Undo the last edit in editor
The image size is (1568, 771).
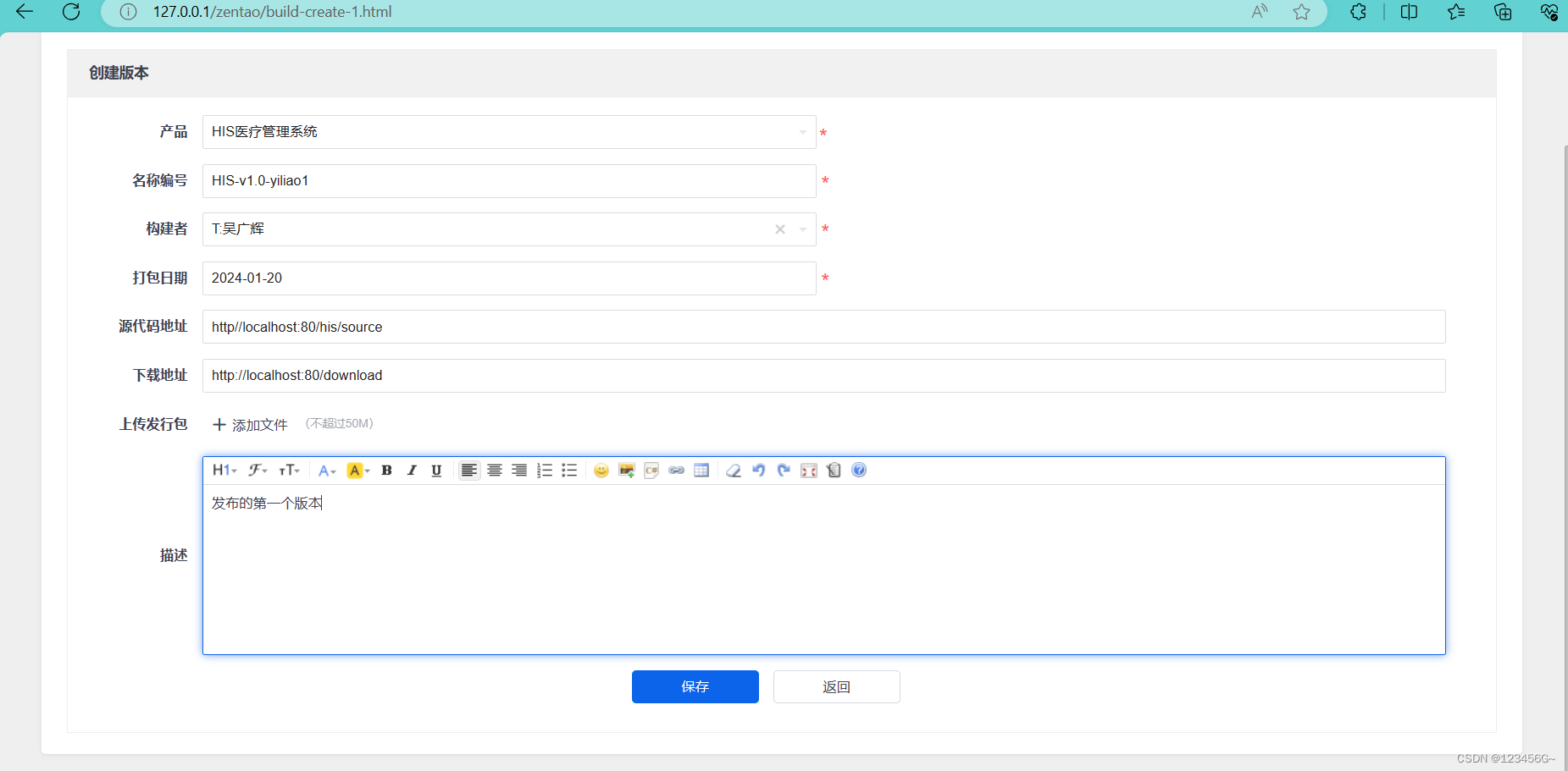[759, 471]
